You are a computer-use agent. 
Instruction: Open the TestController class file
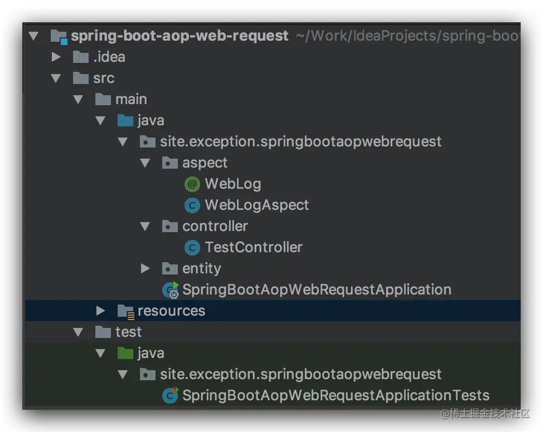[x=254, y=248]
